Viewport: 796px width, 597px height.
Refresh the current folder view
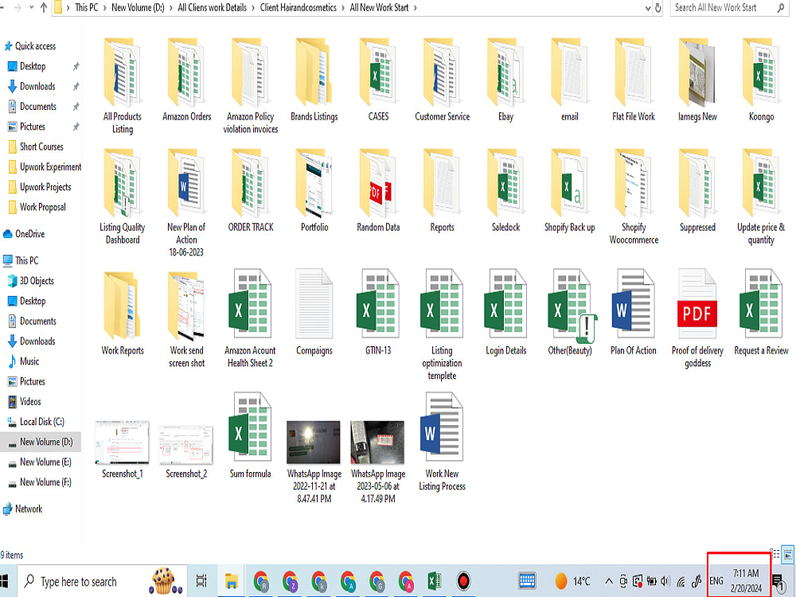pos(658,8)
